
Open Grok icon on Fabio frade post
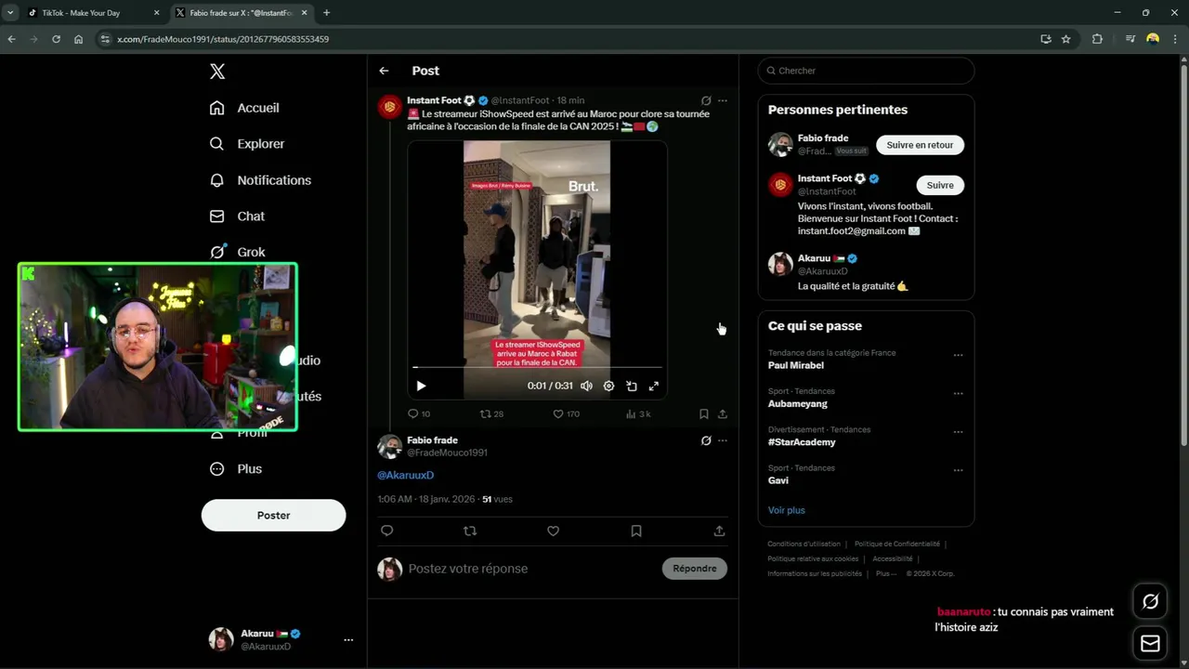[x=706, y=440]
